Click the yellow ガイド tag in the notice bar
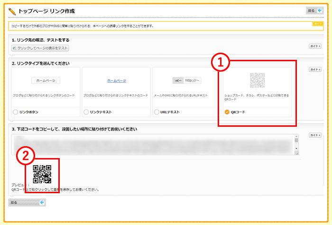The height and width of the screenshot is (225, 332). click(x=318, y=24)
